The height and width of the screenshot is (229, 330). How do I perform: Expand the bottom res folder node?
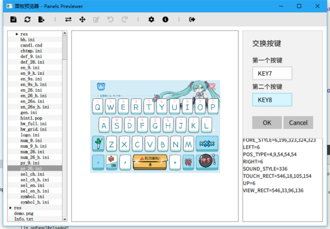[10, 208]
